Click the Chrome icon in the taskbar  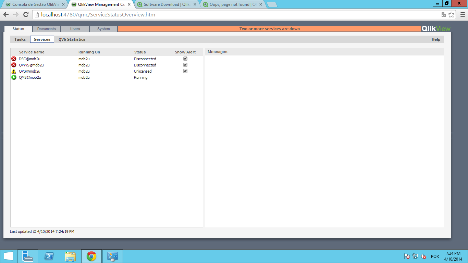[x=91, y=256]
